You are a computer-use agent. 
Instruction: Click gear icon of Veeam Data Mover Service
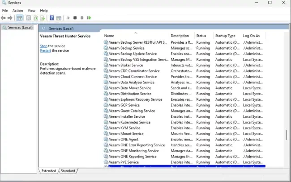(x=106, y=88)
